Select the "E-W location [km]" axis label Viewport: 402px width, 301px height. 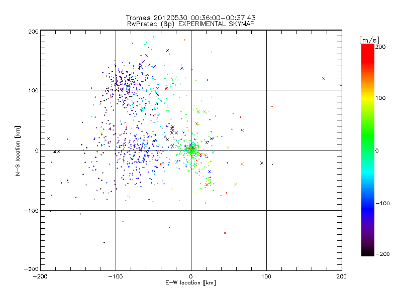191,283
